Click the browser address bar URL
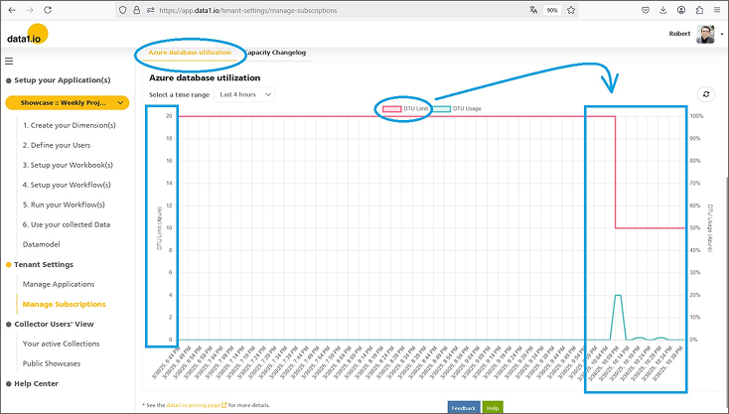The image size is (729, 414). pyautogui.click(x=248, y=10)
